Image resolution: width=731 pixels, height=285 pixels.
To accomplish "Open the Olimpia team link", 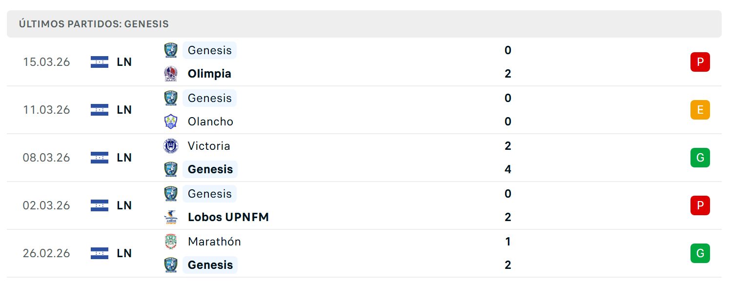I will click(x=209, y=74).
